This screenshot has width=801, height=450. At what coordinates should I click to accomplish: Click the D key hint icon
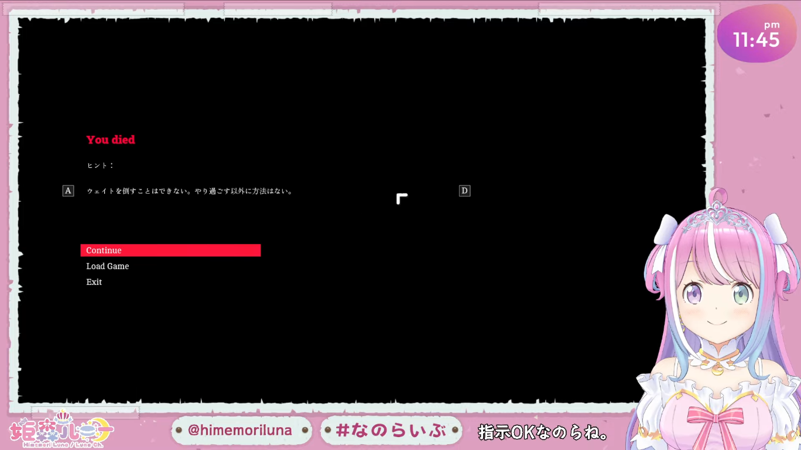point(464,191)
